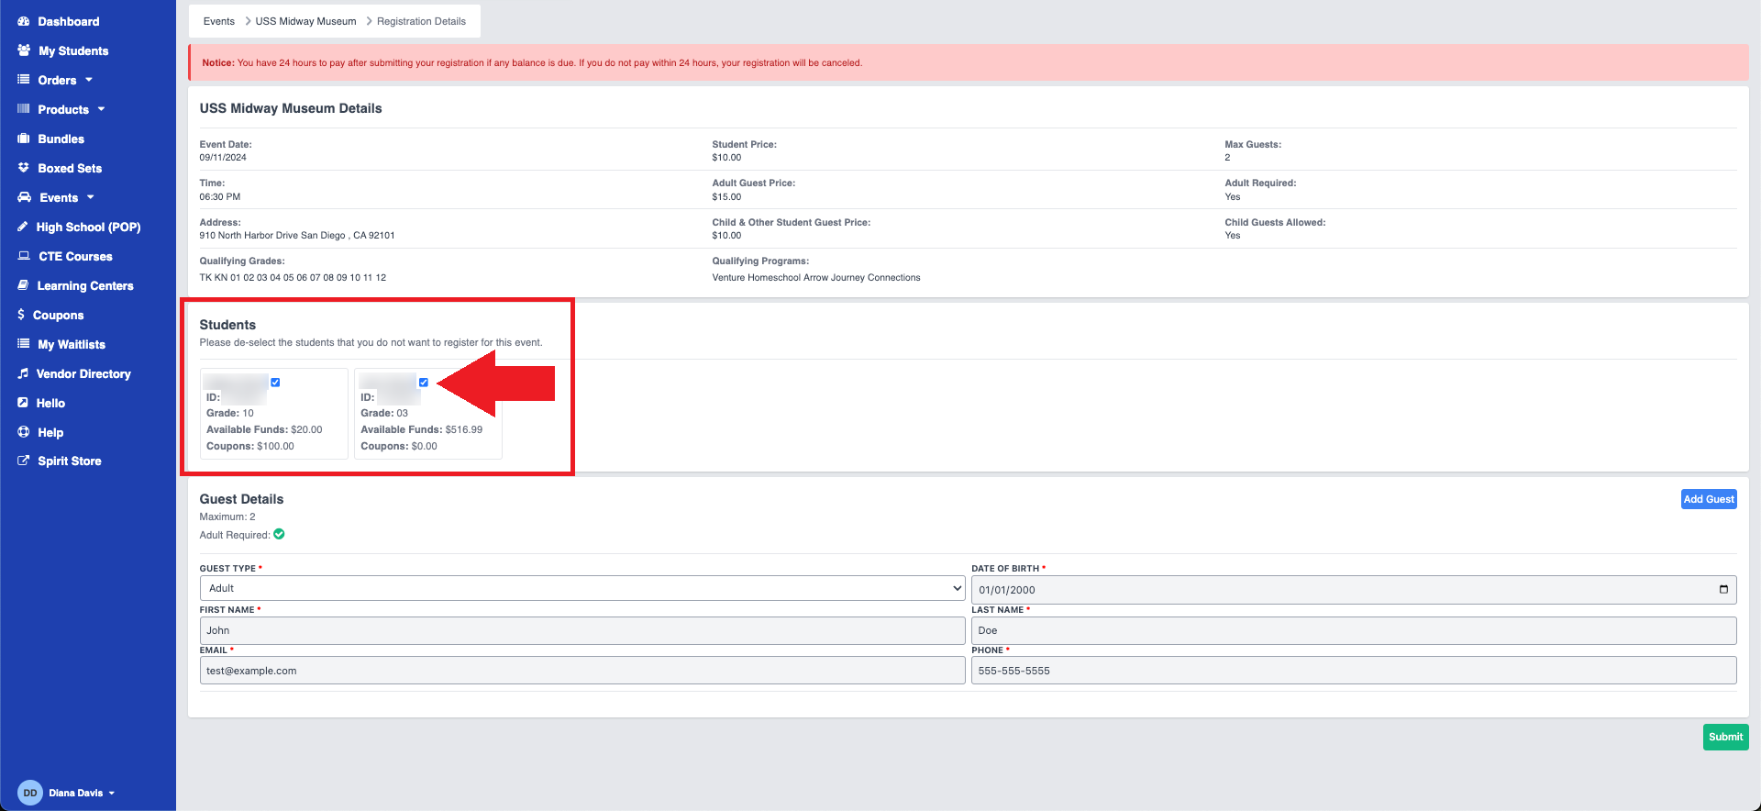Click the My Students people icon

[24, 50]
